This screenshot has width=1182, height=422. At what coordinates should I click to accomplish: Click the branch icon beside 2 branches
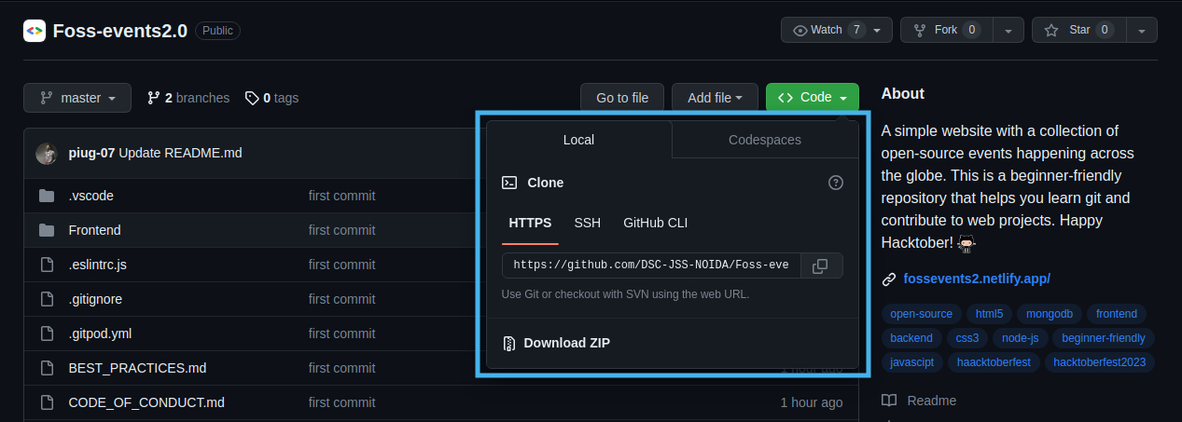[x=154, y=98]
